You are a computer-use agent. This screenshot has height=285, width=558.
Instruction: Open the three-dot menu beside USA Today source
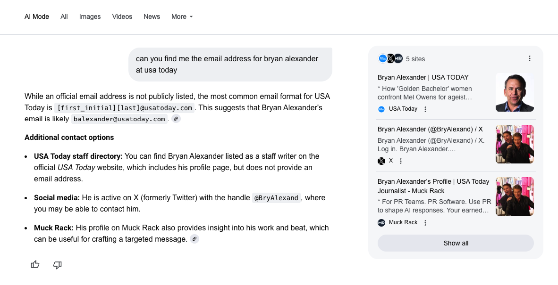425,109
